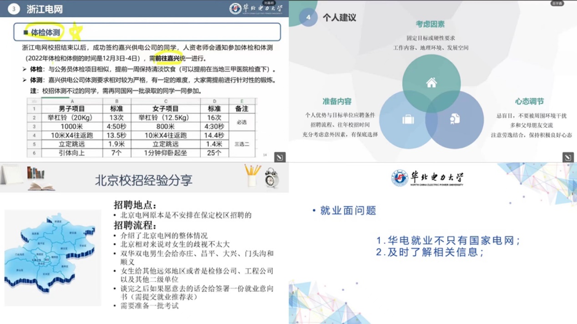The height and width of the screenshot is (324, 577).
Task: Click the line 2.及时了解相关信息
Action: tap(430, 252)
